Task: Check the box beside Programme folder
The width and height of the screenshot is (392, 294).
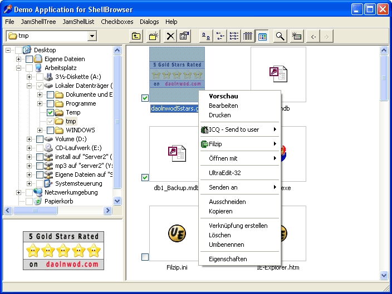Action: pos(51,103)
